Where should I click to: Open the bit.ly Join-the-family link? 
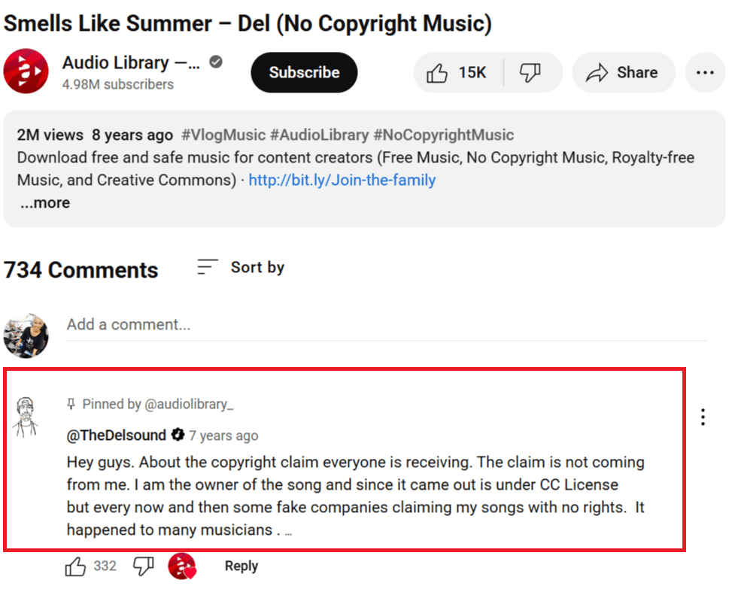pyautogui.click(x=342, y=180)
